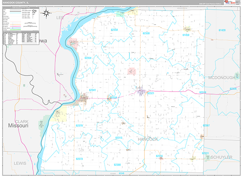Select ZIP code 62379 label

click(79, 126)
